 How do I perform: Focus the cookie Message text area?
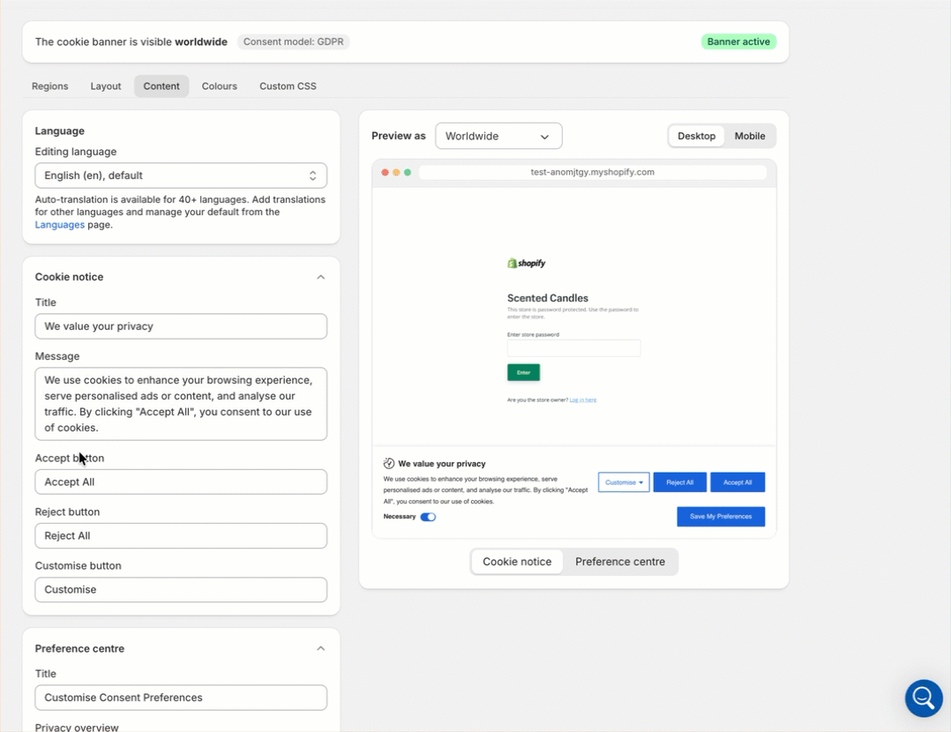tap(181, 404)
